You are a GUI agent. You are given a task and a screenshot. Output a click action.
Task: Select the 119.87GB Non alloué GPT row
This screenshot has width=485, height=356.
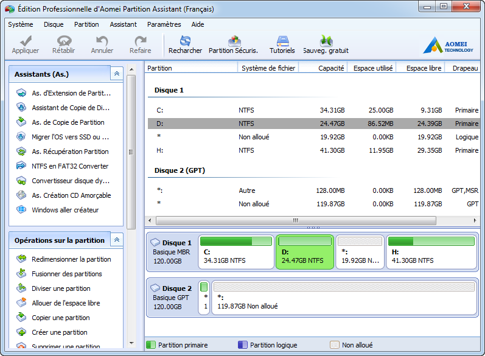[x=313, y=204]
